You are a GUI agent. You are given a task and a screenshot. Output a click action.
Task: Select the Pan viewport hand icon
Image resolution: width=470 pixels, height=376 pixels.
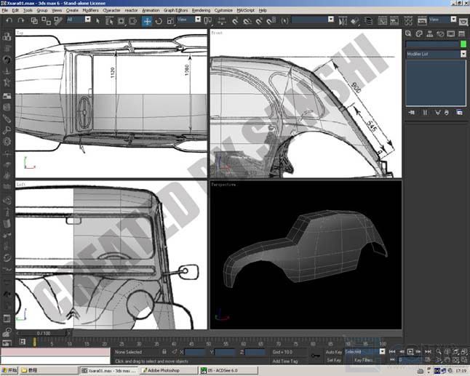point(447,359)
